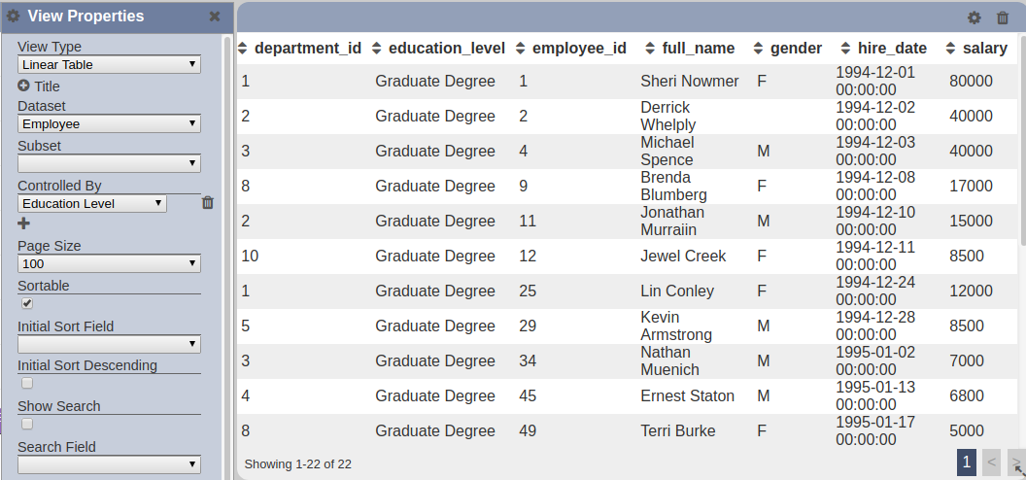
Task: Enable the Show Search checkbox
Action: (x=27, y=424)
